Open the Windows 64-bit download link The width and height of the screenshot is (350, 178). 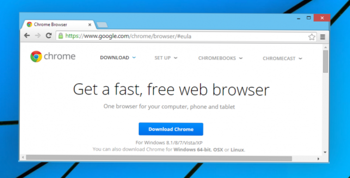point(192,149)
